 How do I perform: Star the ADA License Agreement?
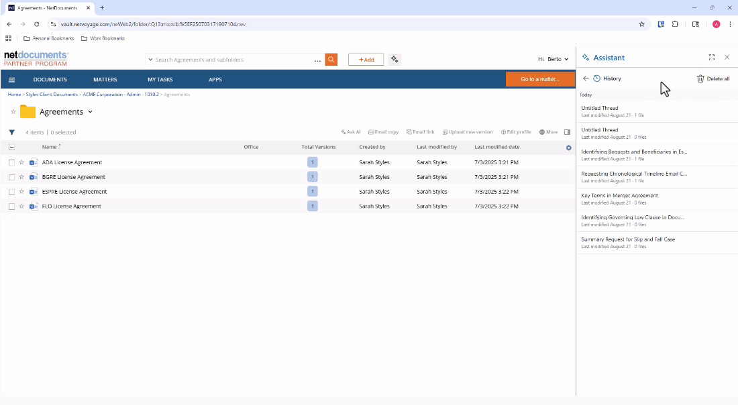[x=21, y=162]
